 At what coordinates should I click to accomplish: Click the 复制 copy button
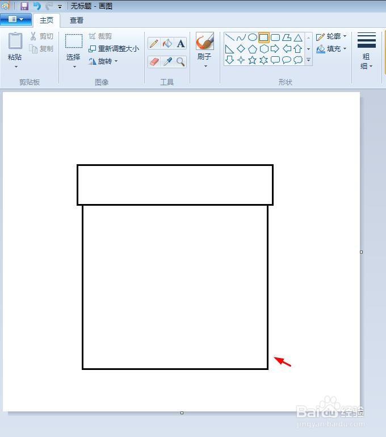click(41, 49)
